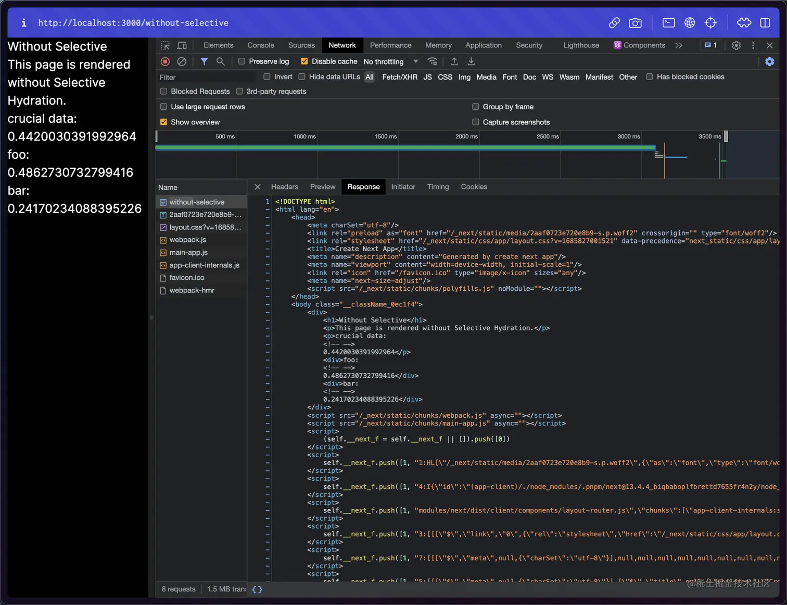Open the No throttling dropdown
Viewport: 787px width, 605px height.
[390, 61]
